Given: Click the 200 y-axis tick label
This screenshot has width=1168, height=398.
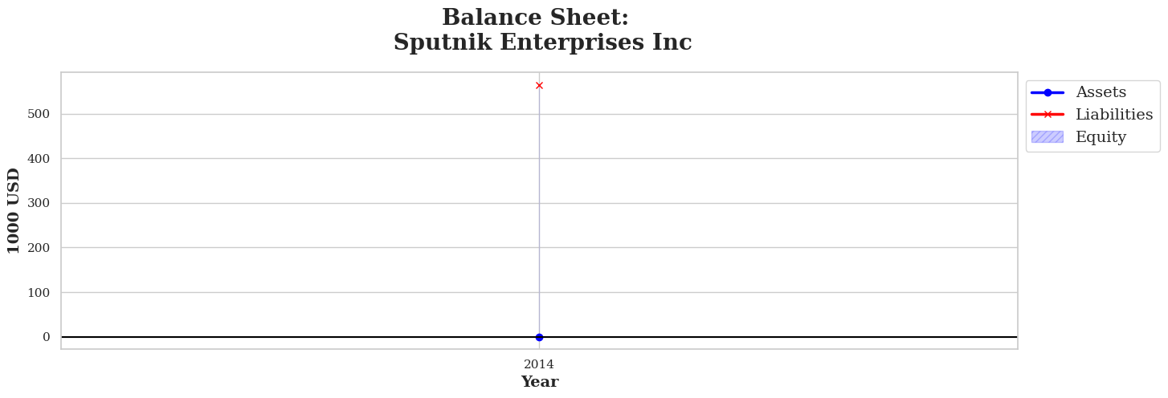Looking at the screenshot, I should 39,248.
